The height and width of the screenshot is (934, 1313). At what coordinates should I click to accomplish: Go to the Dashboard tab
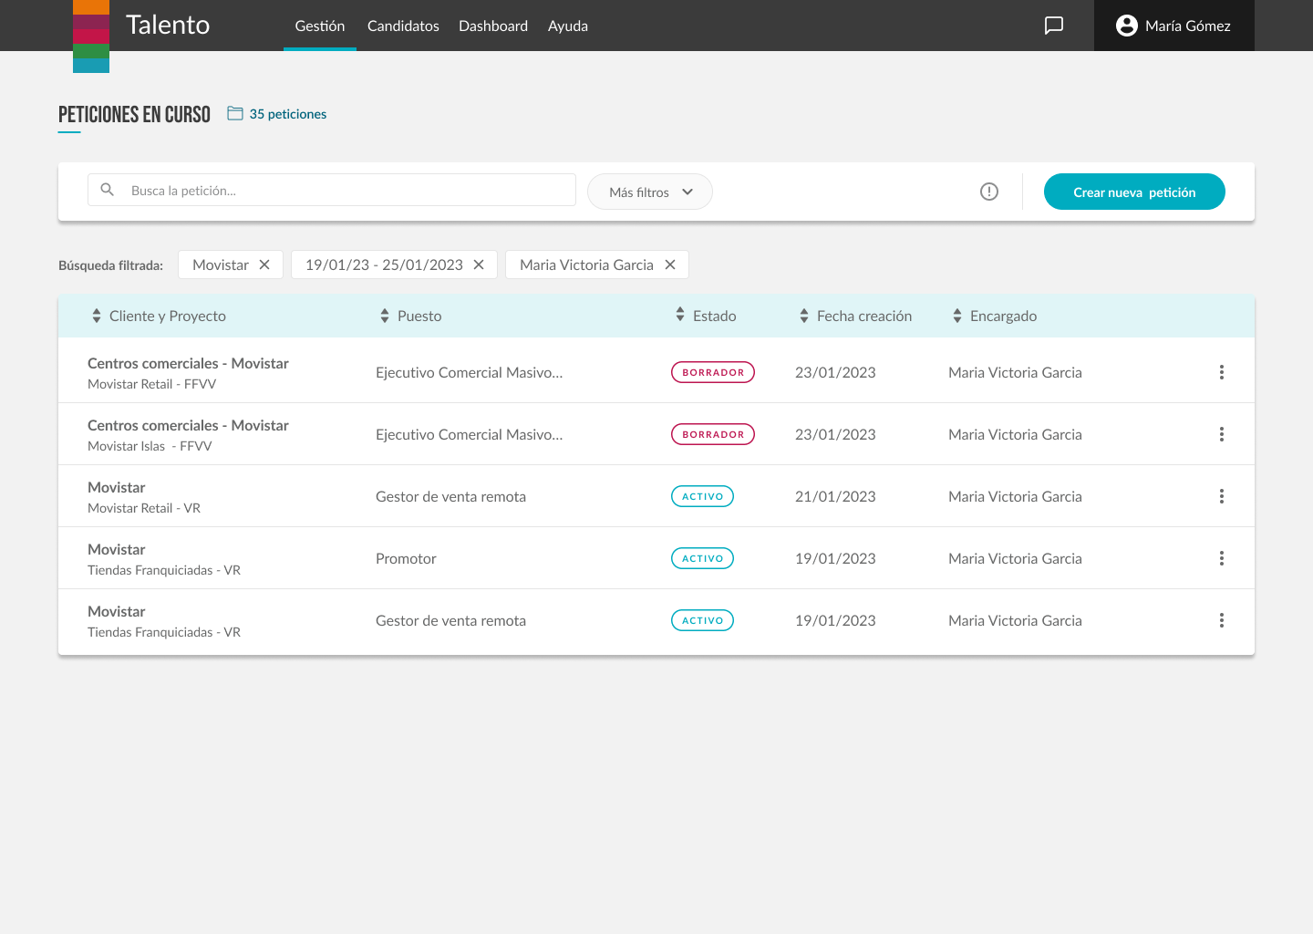[x=493, y=26]
